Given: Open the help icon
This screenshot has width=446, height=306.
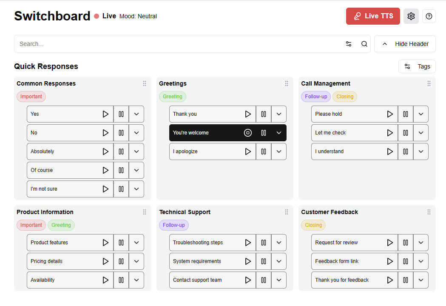Looking at the screenshot, I should [429, 16].
